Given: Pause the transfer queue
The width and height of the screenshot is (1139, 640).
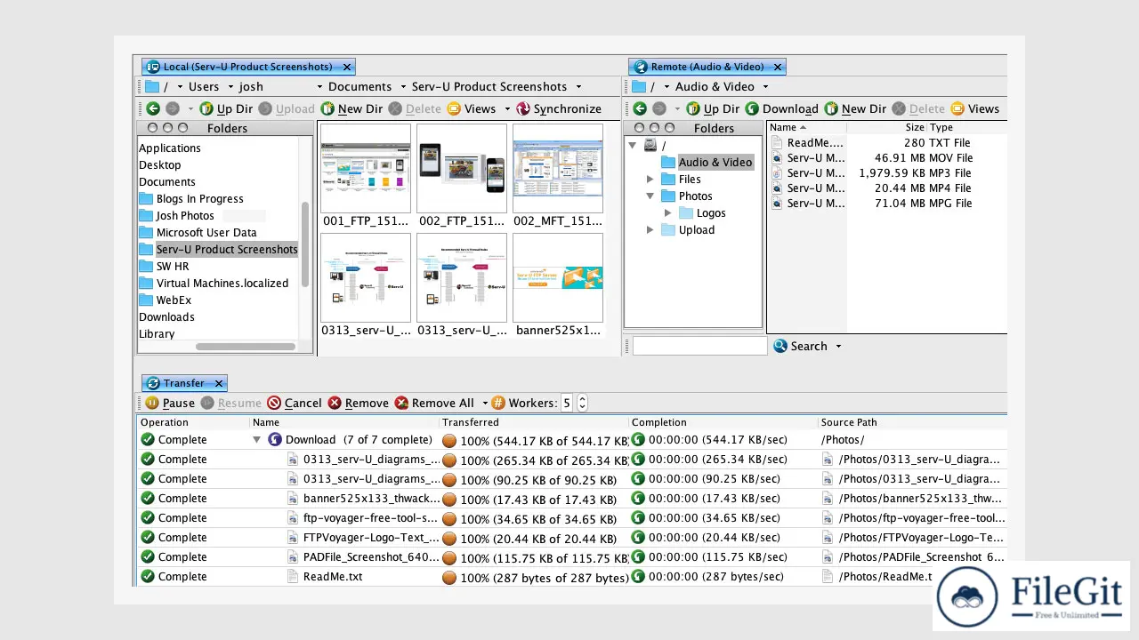Looking at the screenshot, I should coord(170,403).
